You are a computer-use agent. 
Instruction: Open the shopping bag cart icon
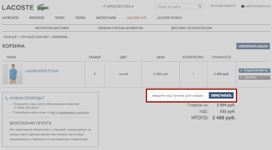(x=243, y=6)
